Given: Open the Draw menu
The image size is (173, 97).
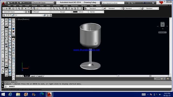Looking at the screenshot, I should point(48,6).
